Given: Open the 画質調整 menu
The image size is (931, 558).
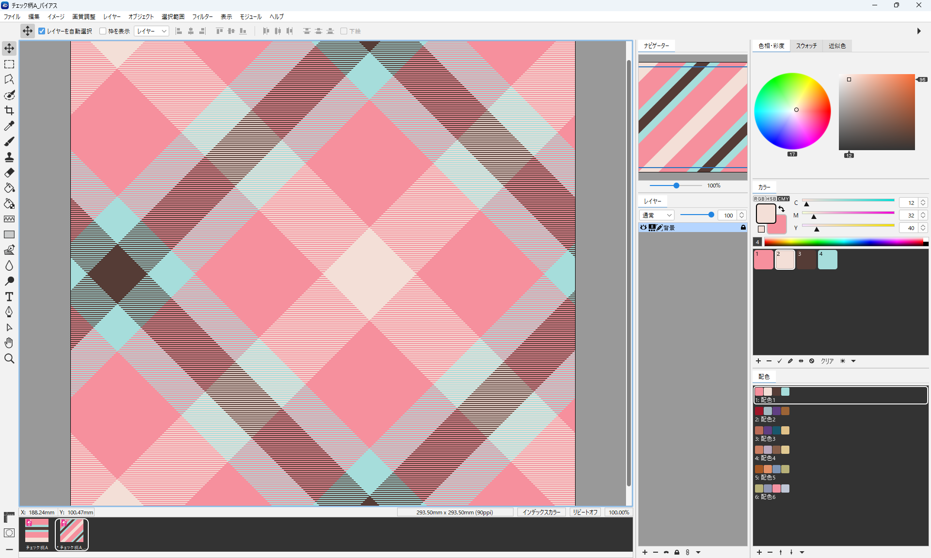Looking at the screenshot, I should 84,16.
